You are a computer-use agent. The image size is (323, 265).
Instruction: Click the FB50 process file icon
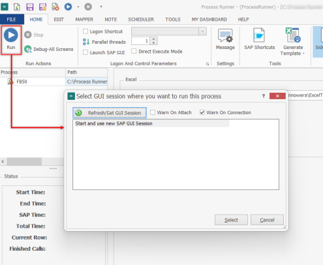(x=10, y=82)
